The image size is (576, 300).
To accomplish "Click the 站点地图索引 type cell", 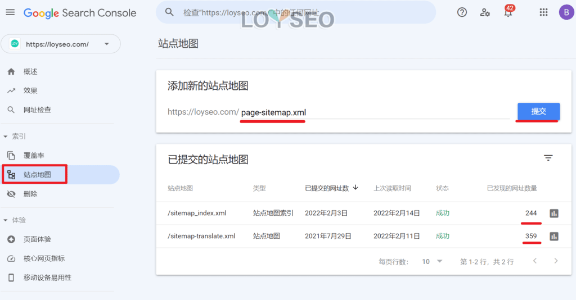I will tap(273, 213).
